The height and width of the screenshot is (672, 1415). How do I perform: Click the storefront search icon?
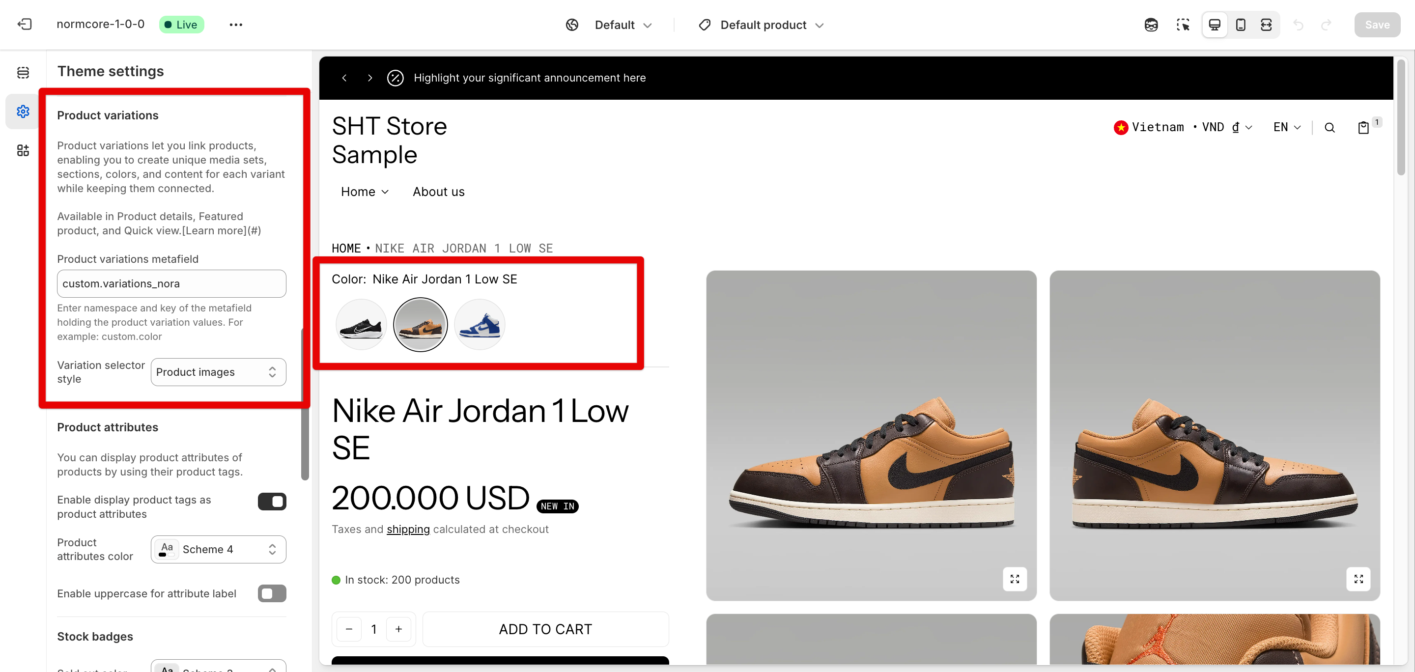point(1330,128)
